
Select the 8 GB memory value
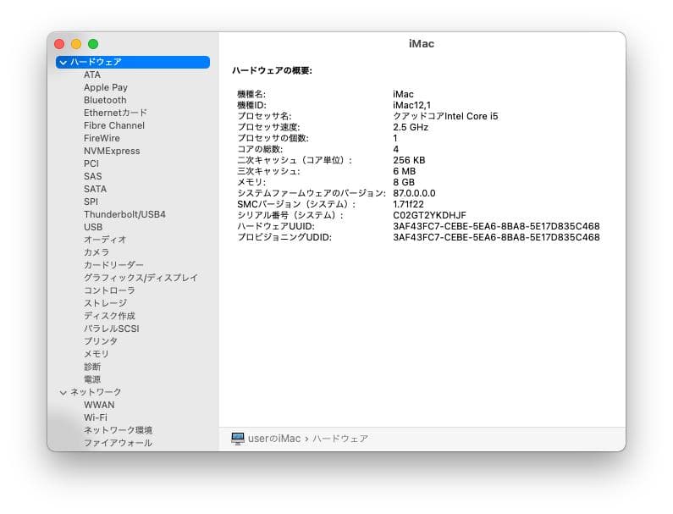tap(404, 183)
